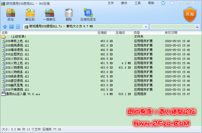Image resolution: width=202 pixels, height=133 pixels.
Task: Switch to detailed list view mode
Action: 18,27
